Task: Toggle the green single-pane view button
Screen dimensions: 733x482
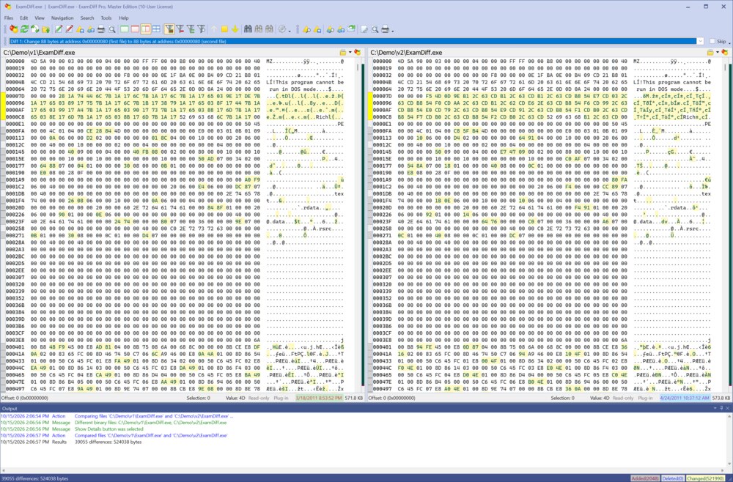Action: point(125,29)
